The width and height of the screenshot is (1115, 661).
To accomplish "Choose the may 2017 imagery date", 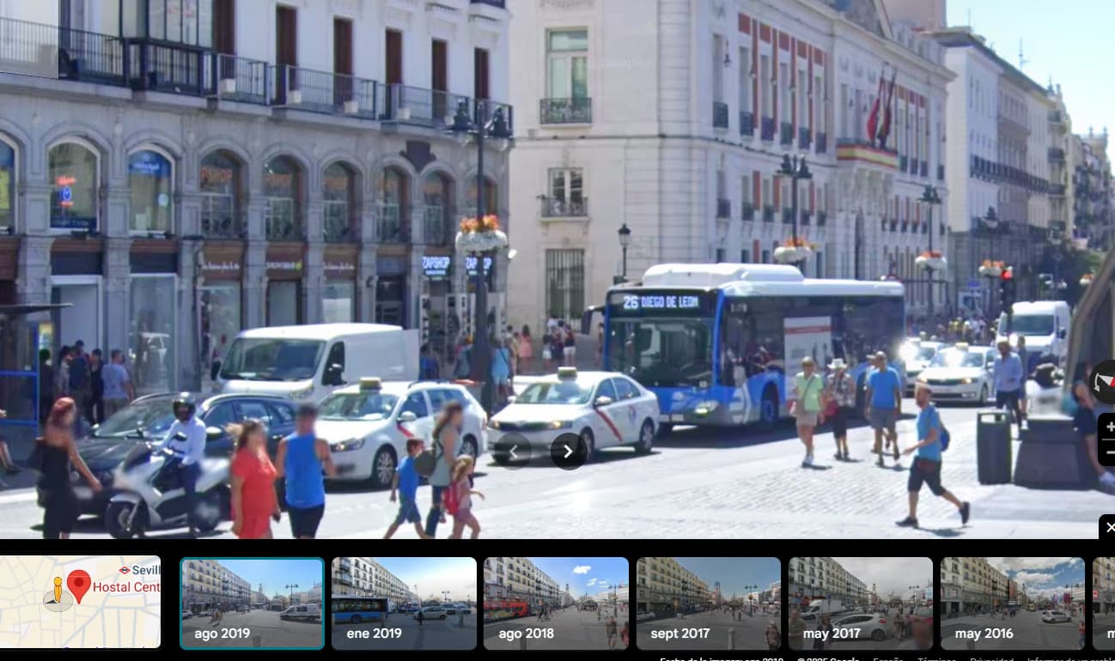I will pos(860,603).
